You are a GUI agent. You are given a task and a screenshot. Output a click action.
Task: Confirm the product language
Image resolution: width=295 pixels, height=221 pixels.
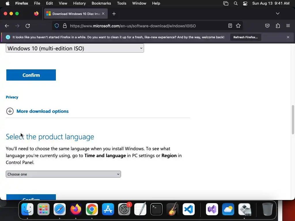pos(31,197)
